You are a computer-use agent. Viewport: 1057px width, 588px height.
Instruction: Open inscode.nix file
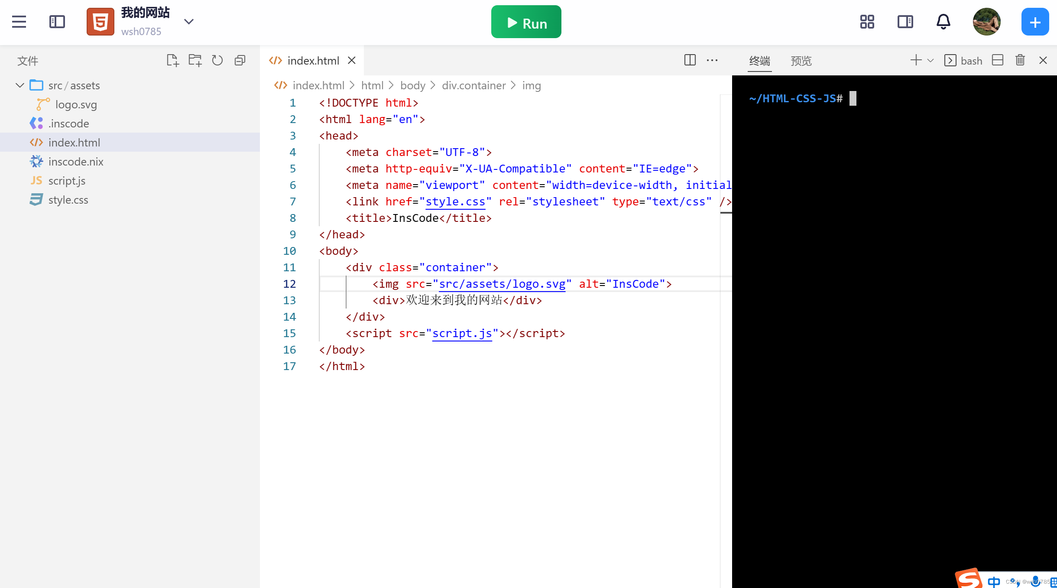[76, 162]
